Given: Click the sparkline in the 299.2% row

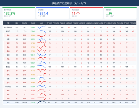Looking at the screenshot, I should point(42,67).
